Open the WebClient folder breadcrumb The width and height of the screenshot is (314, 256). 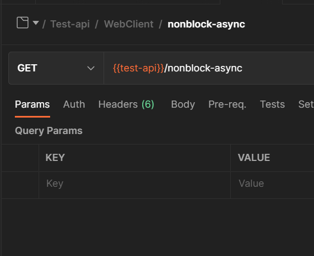128,24
